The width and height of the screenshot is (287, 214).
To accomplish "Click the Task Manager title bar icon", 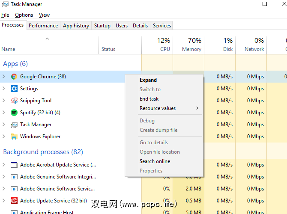I will point(5,4).
